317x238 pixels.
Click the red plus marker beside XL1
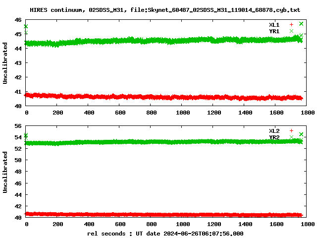pyautogui.click(x=291, y=25)
